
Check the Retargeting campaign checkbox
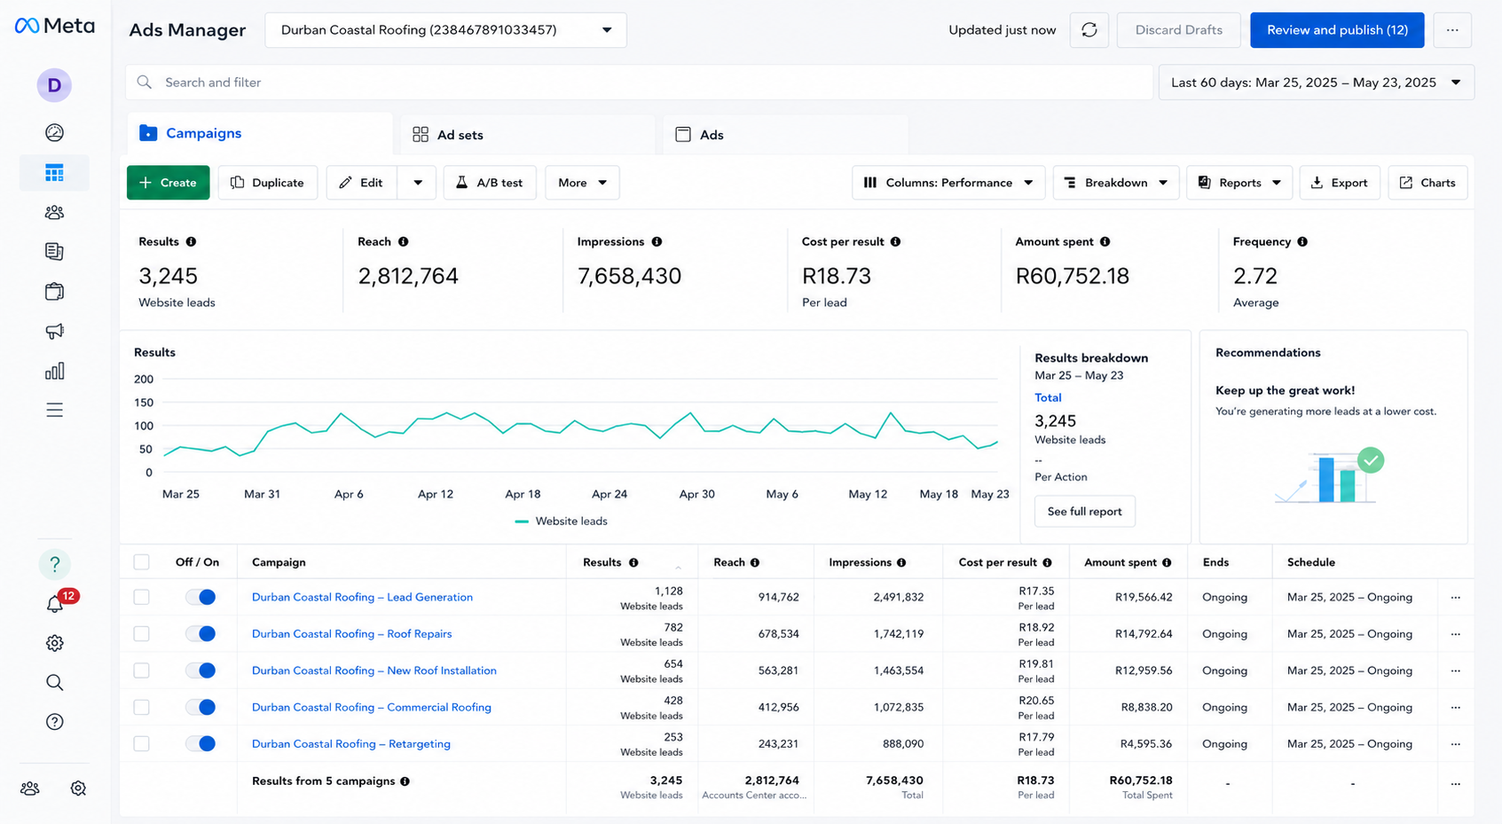(142, 744)
